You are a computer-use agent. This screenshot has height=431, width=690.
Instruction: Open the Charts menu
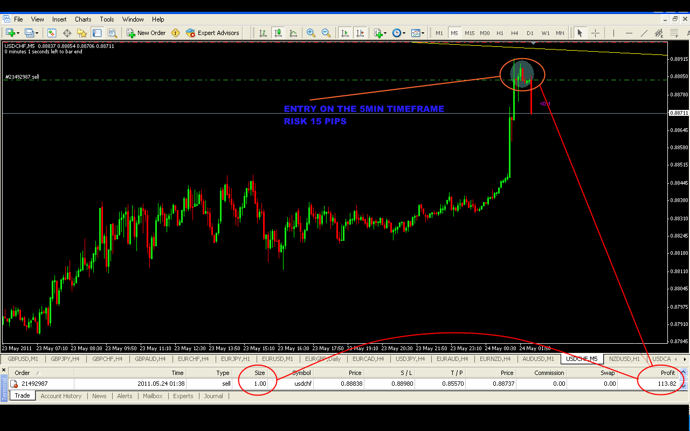83,19
